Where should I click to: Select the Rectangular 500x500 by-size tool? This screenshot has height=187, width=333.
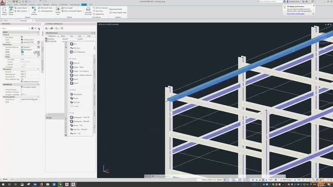(80, 122)
